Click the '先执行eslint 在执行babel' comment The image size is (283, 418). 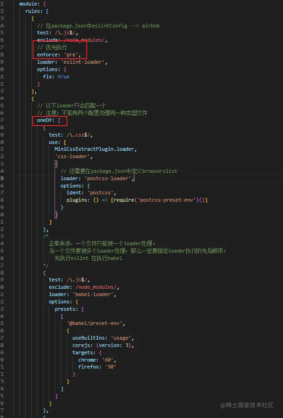pyautogui.click(x=88, y=258)
